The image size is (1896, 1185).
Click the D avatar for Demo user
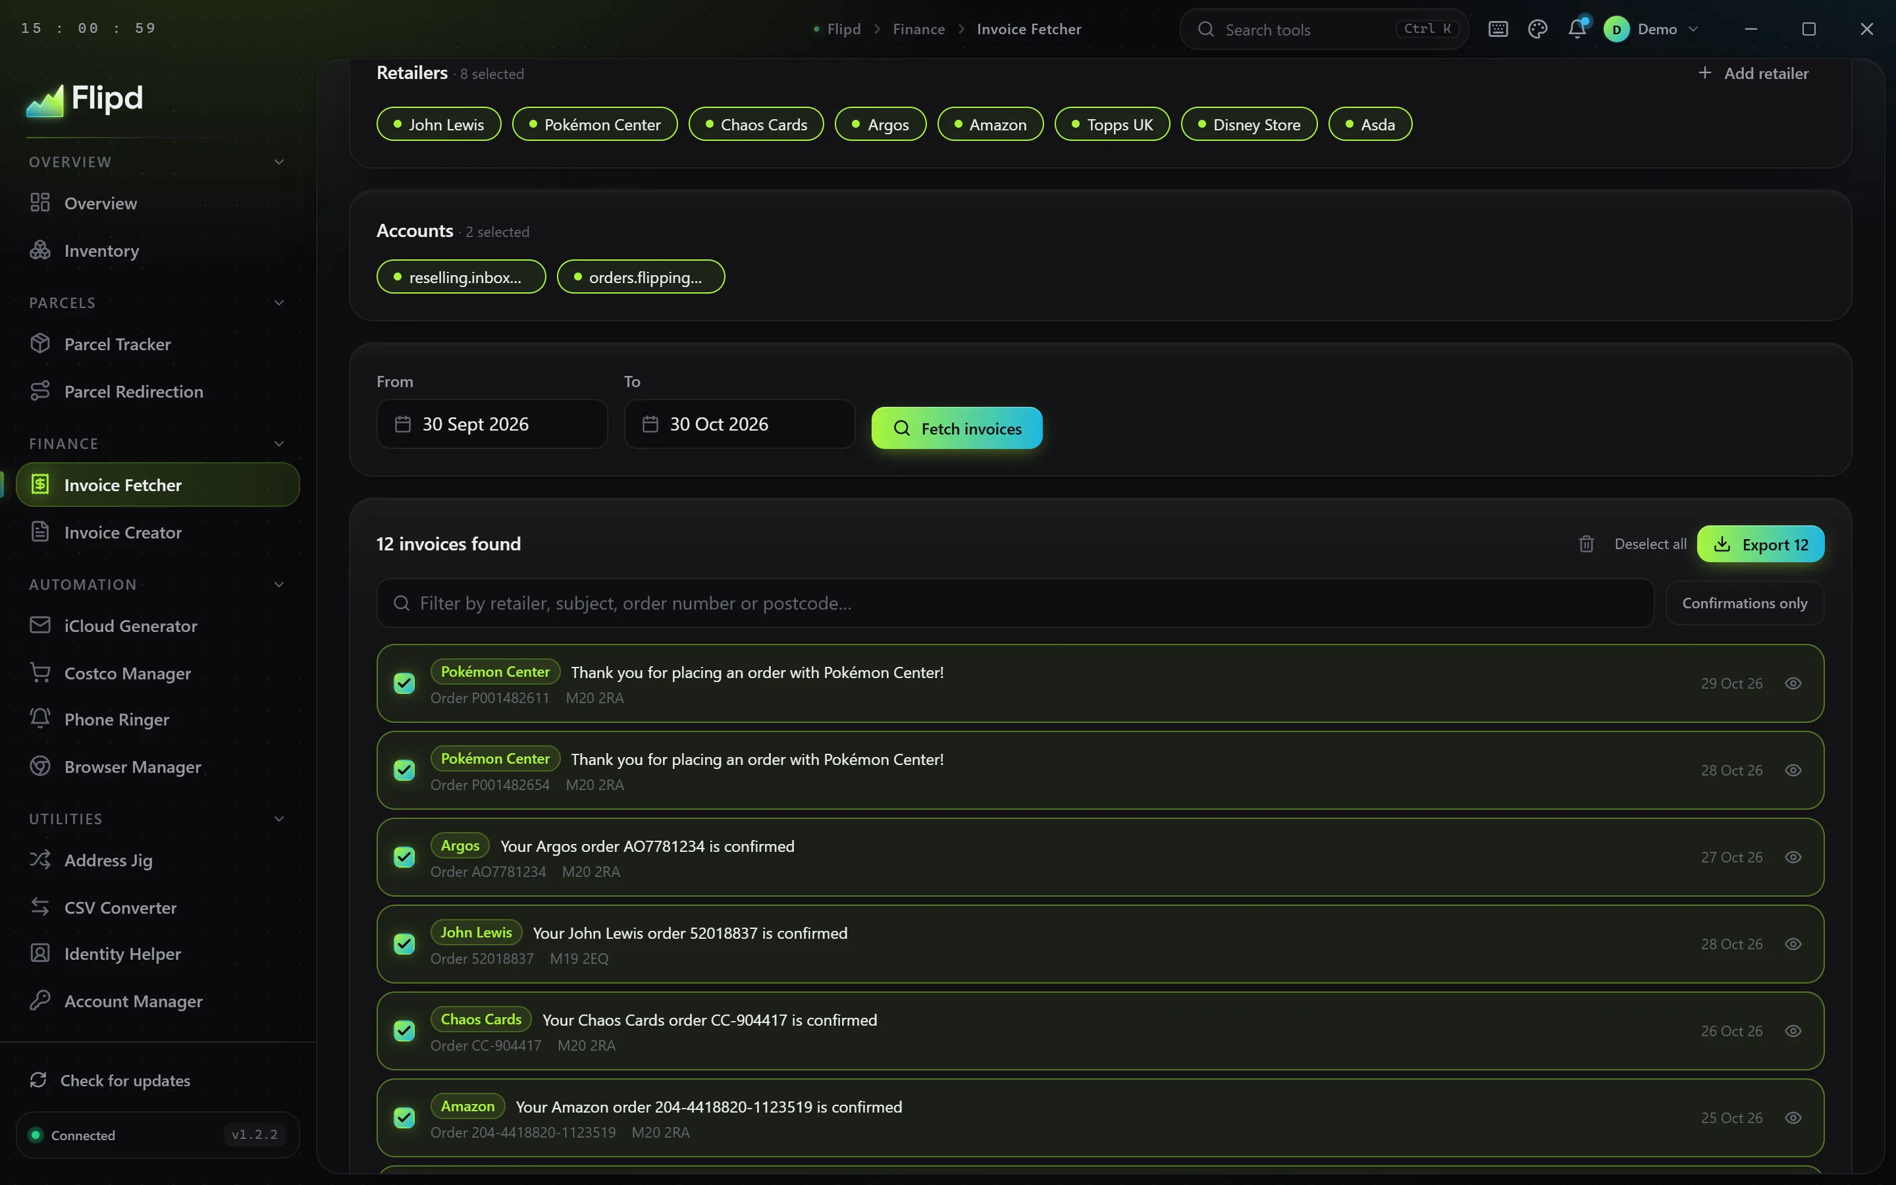[x=1616, y=29]
